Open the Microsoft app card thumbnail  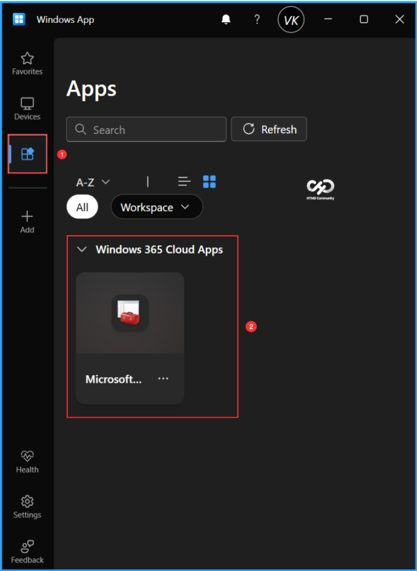tap(130, 313)
